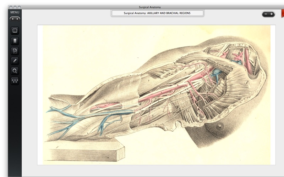
Task: Click the chapter title field Axillary and Brachial Regions
Action: (157, 13)
